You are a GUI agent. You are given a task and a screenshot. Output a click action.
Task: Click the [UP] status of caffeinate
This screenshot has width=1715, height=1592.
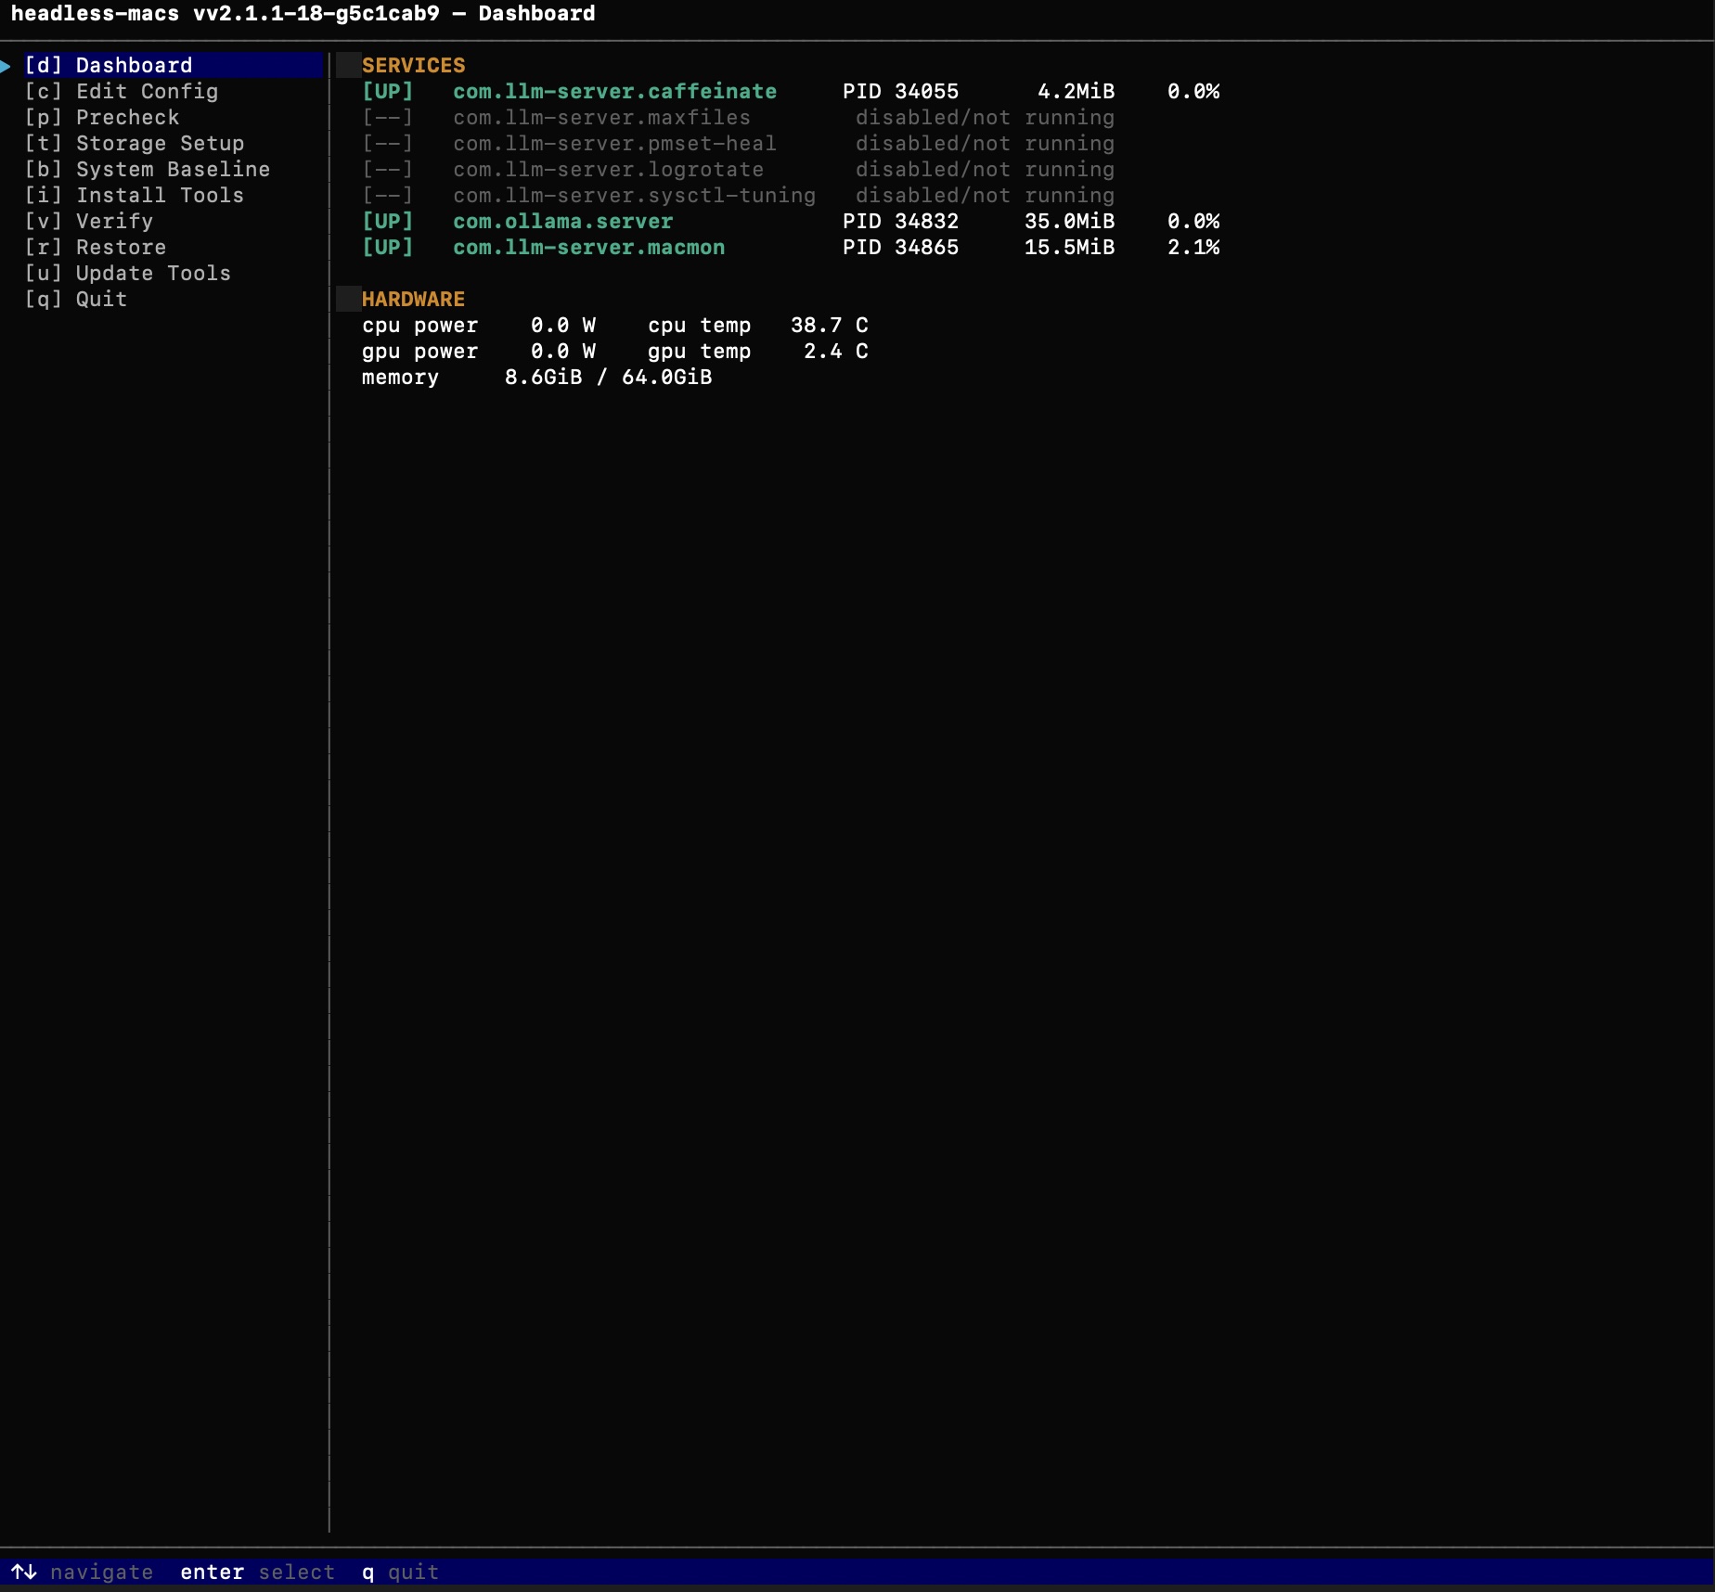[x=388, y=91]
